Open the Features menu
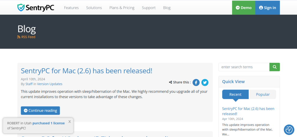Screen dimensions: 297x137 (x=71, y=8)
